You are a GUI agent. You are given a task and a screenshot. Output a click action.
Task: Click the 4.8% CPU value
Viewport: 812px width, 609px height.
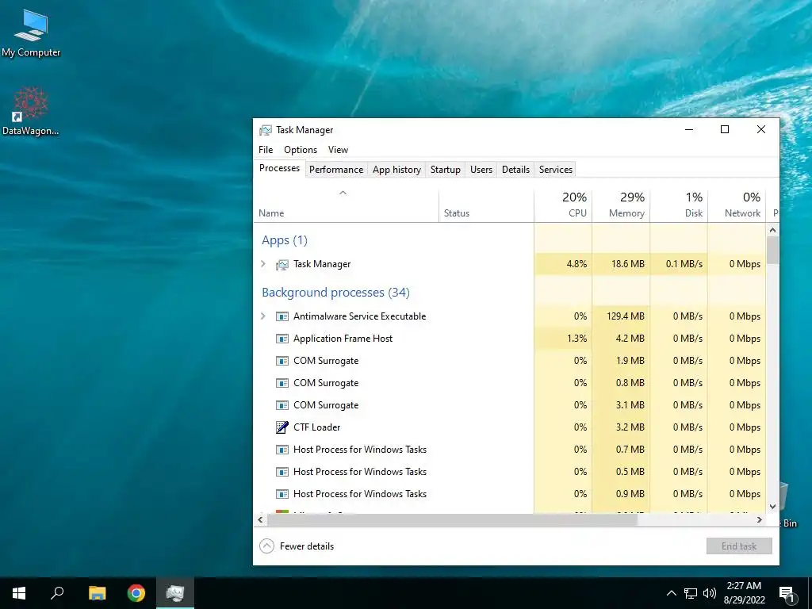577,263
